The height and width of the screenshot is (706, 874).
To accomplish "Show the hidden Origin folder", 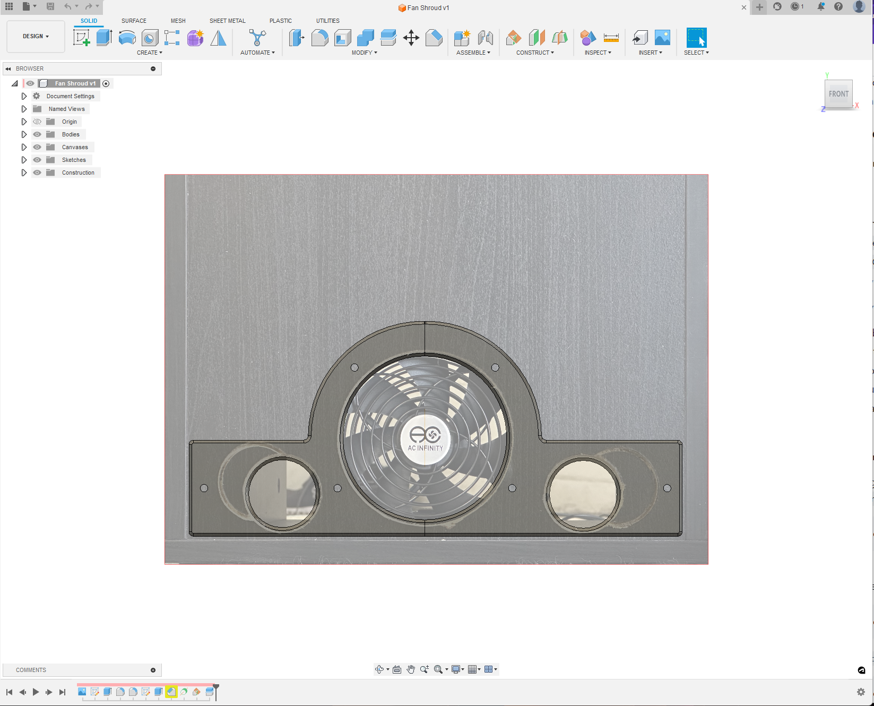I will [x=37, y=122].
